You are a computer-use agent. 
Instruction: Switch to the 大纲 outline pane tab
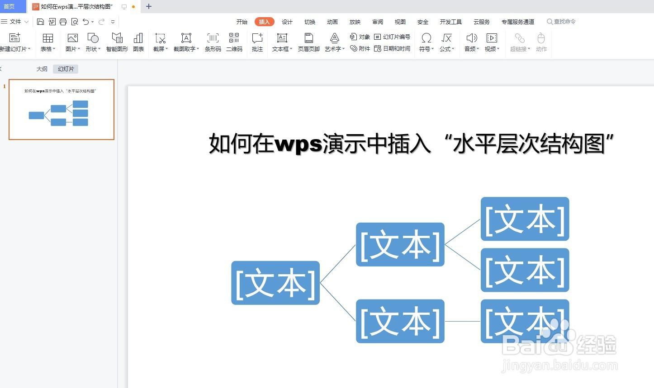click(x=42, y=69)
